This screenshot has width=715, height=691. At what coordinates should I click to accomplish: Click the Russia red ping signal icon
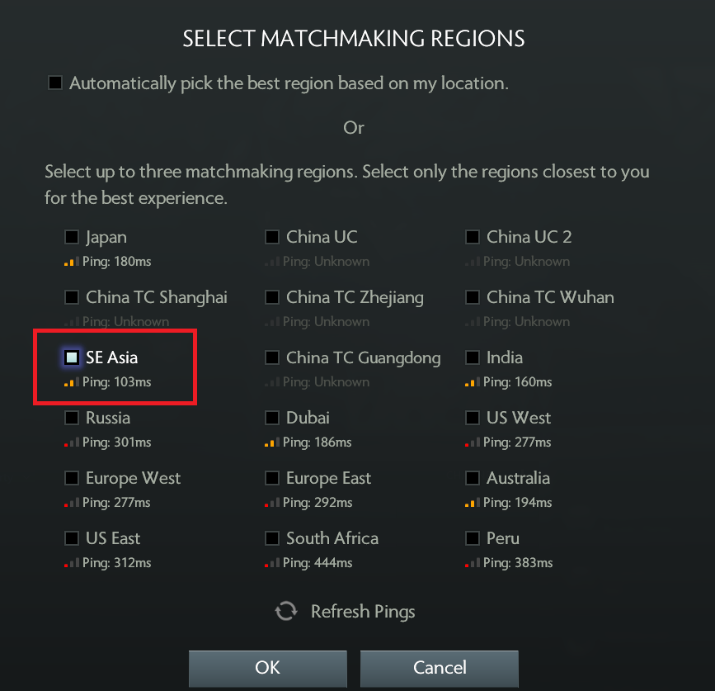[x=72, y=443]
